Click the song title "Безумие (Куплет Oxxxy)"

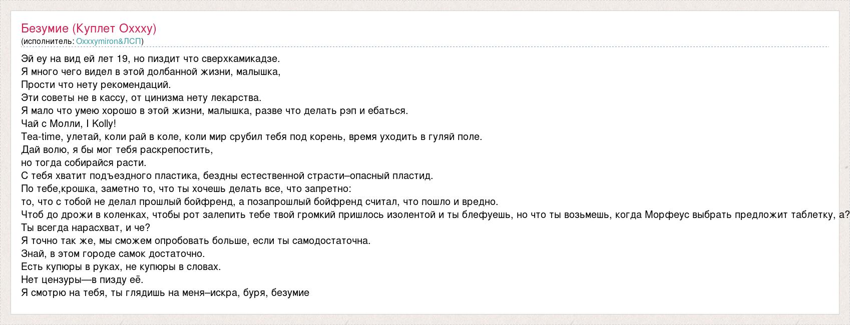click(x=89, y=28)
